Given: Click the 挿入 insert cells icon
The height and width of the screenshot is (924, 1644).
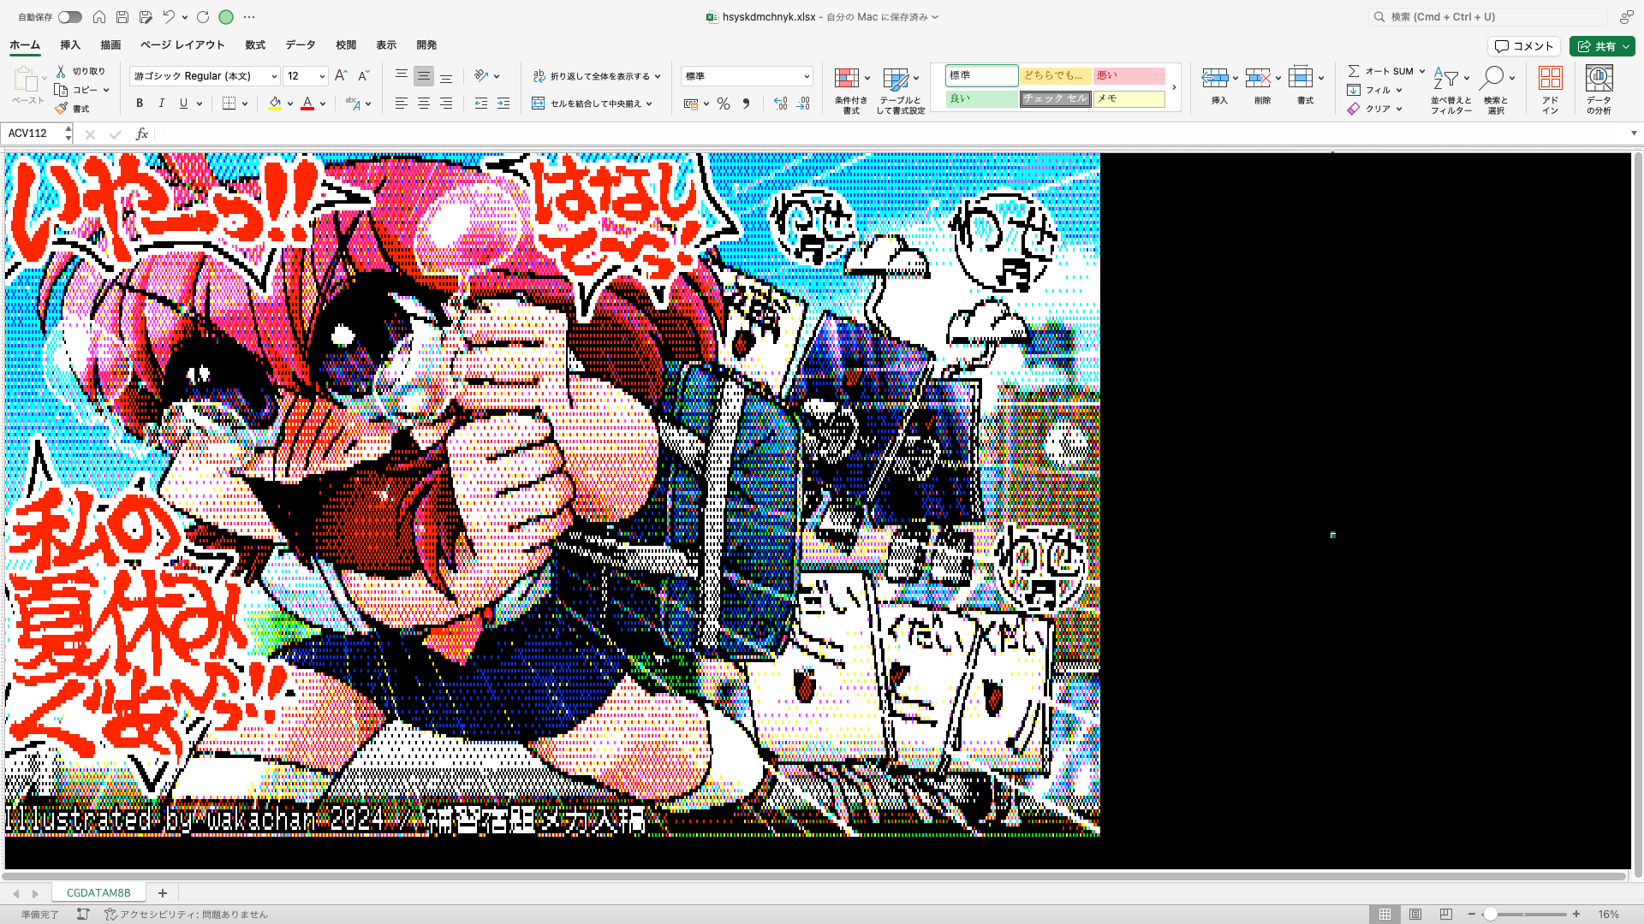Looking at the screenshot, I should click(1215, 79).
